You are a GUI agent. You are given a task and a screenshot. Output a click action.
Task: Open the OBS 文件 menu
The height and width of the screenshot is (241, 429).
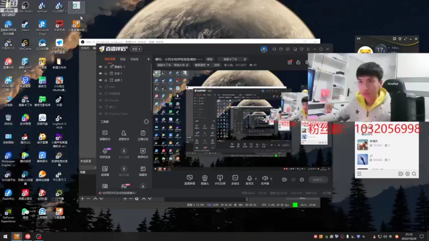tap(85, 48)
